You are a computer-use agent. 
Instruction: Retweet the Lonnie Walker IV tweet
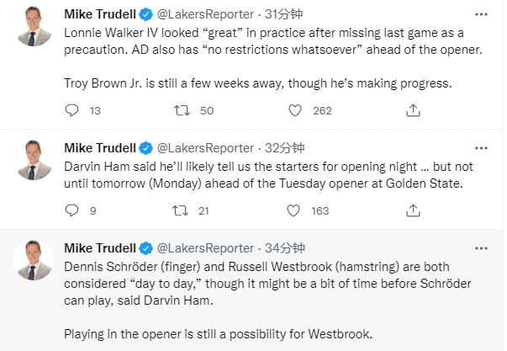[x=180, y=110]
